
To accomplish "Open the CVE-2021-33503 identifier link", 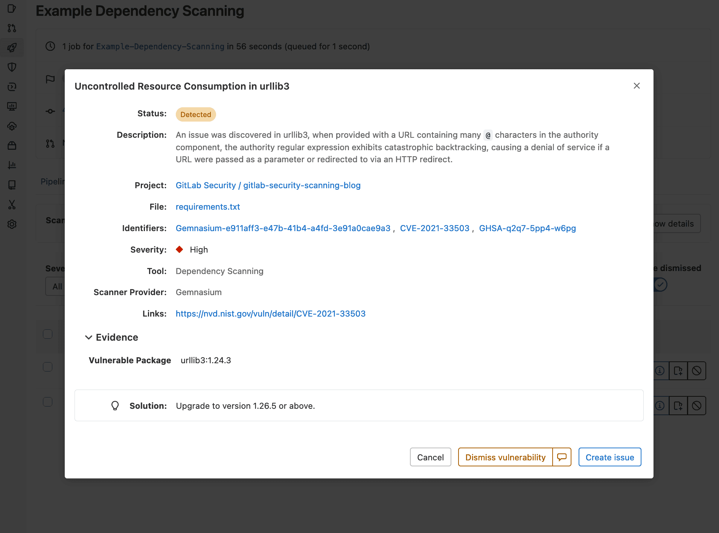I will tap(434, 228).
